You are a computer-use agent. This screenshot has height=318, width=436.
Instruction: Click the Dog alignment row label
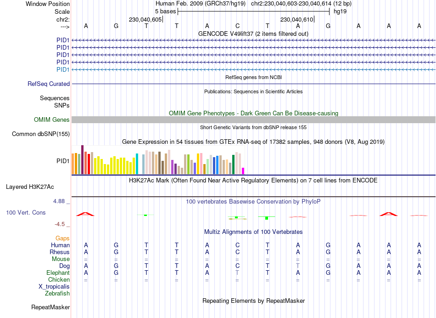tap(64, 266)
